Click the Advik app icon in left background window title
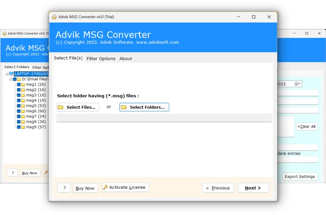The height and width of the screenshot is (215, 326). (x=4, y=33)
